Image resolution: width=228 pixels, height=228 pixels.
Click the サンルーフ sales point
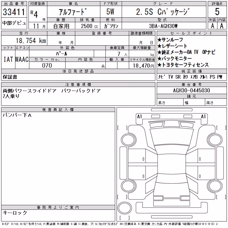tap(170, 40)
